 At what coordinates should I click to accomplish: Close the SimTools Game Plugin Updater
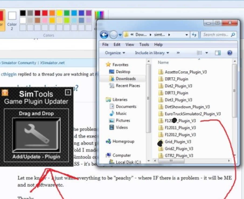tap(68, 93)
